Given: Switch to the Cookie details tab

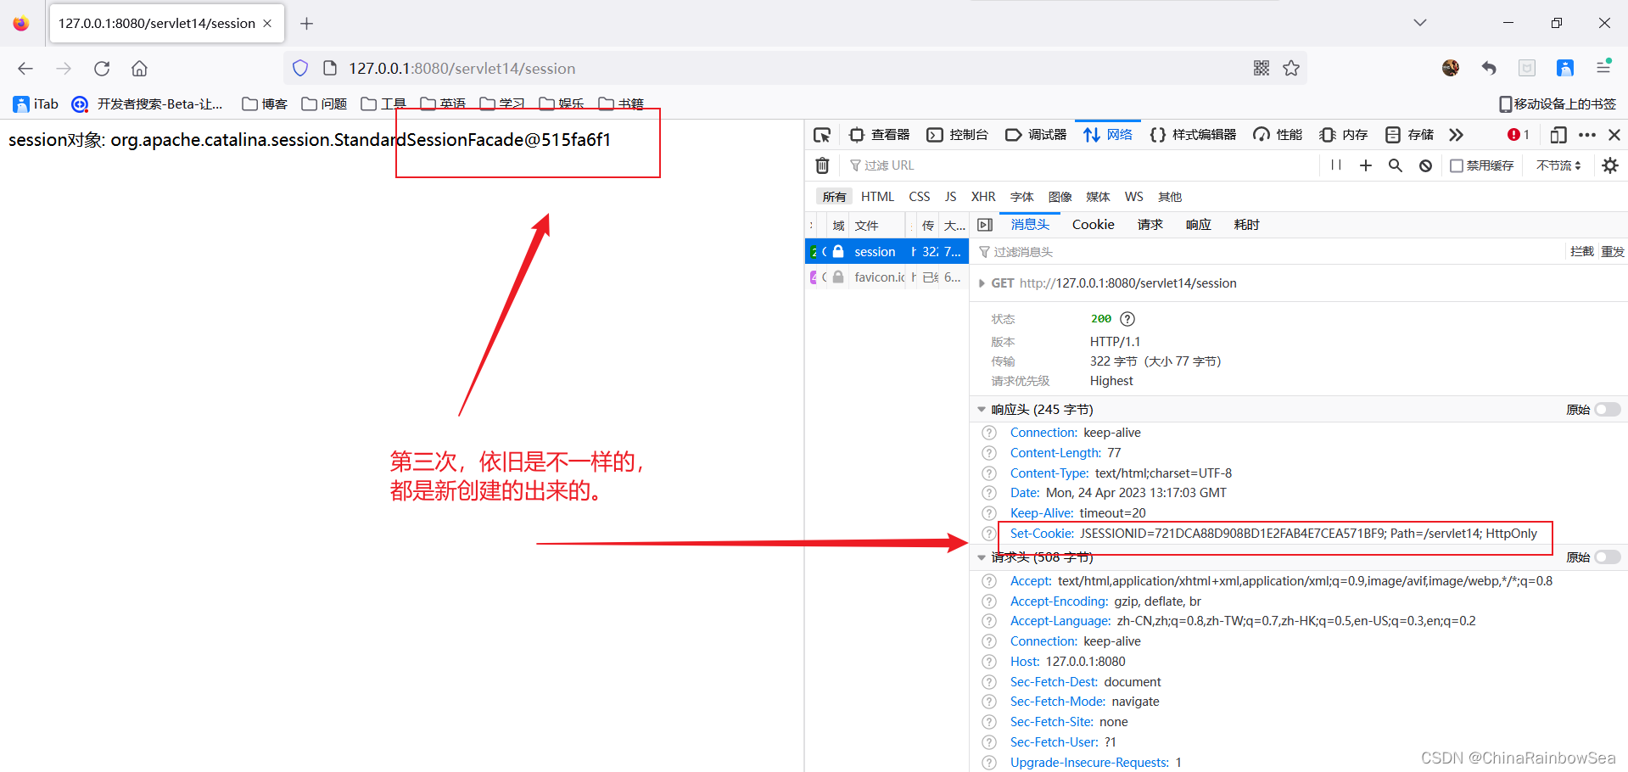Looking at the screenshot, I should click(1094, 225).
